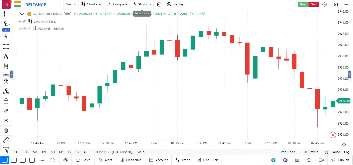Image resolution: width=353 pixels, height=165 pixels.
Task: Click the orange symbol color dot
Action: click(29, 14)
